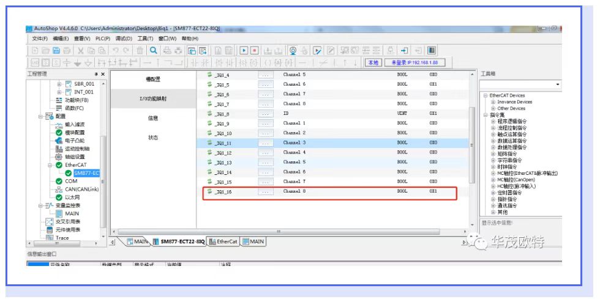Screen dimensions: 600x299
Task: Click the ... button in the _IQ1_4 row
Action: [x=266, y=75]
